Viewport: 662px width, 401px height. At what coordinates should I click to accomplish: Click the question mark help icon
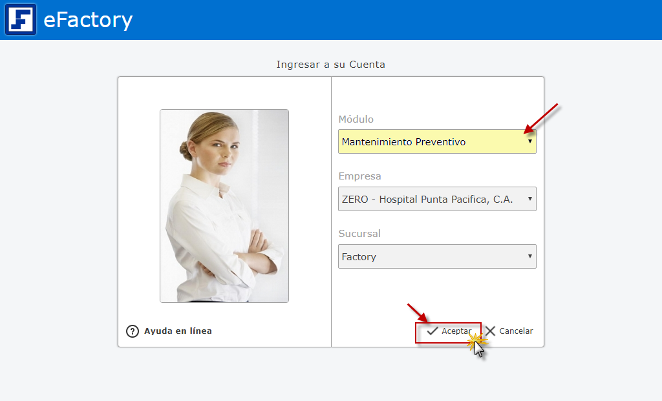tap(133, 331)
